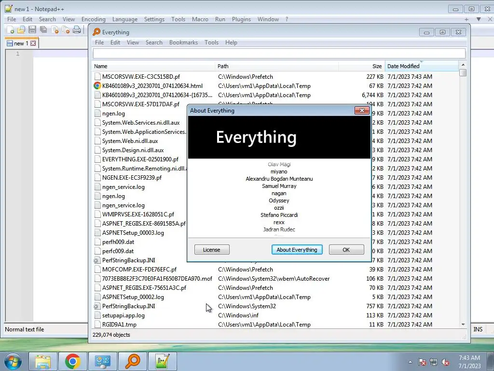Click the Close document icon in Notepad++ toolbar

coord(55,30)
